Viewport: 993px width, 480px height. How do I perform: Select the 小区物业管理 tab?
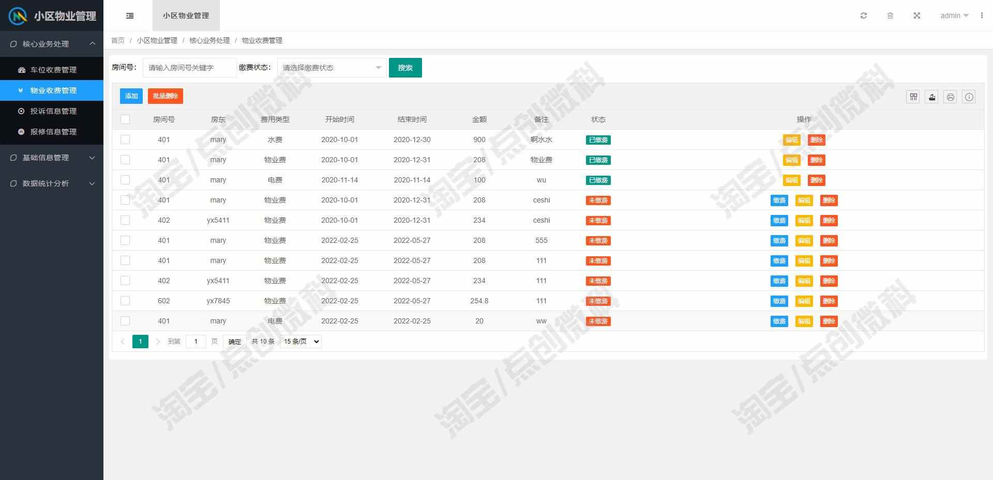[186, 16]
